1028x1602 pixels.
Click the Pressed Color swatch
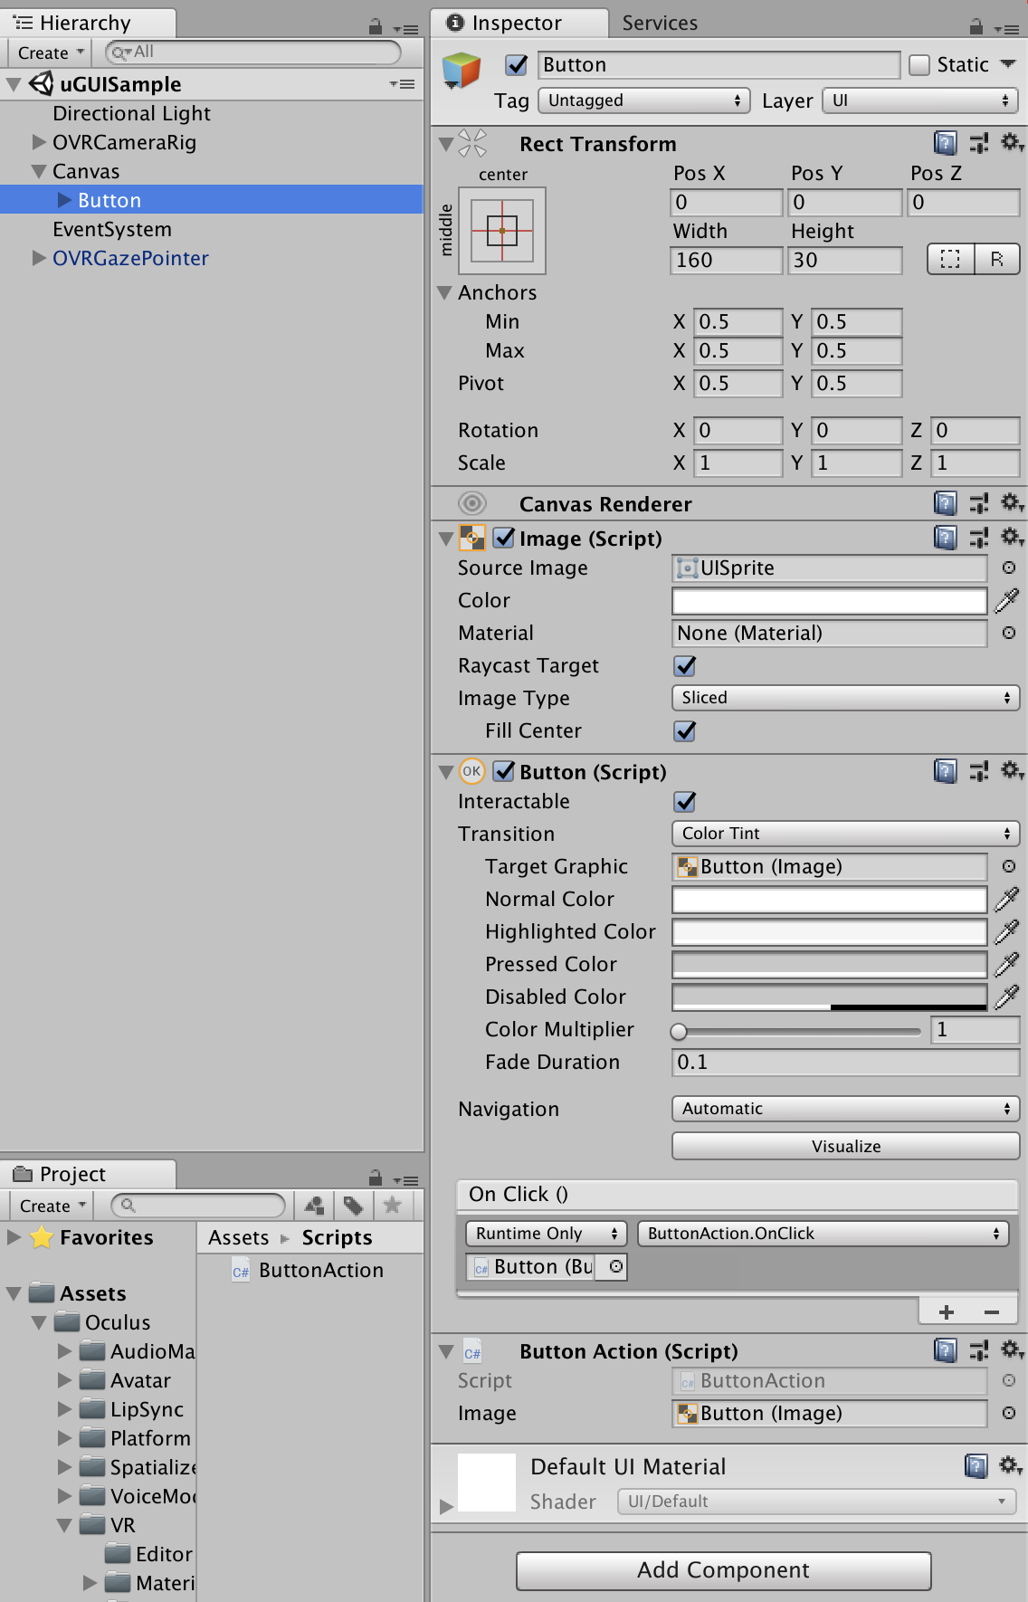(x=829, y=964)
